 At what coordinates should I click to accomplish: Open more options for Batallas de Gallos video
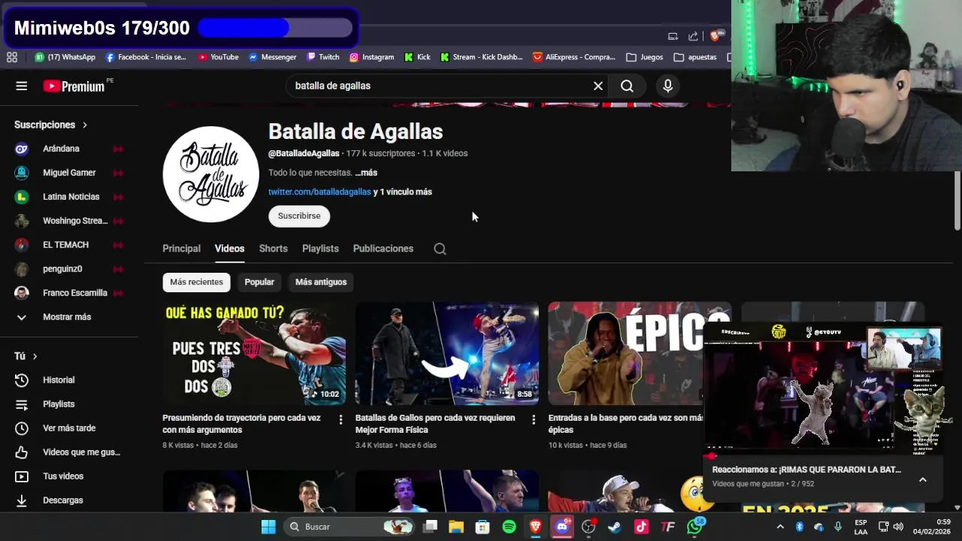pyautogui.click(x=534, y=419)
